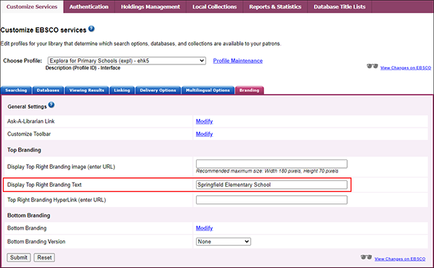Image resolution: width=434 pixels, height=268 pixels.
Task: Click glasses icon beside bottom View Changes link
Action: pos(366,257)
